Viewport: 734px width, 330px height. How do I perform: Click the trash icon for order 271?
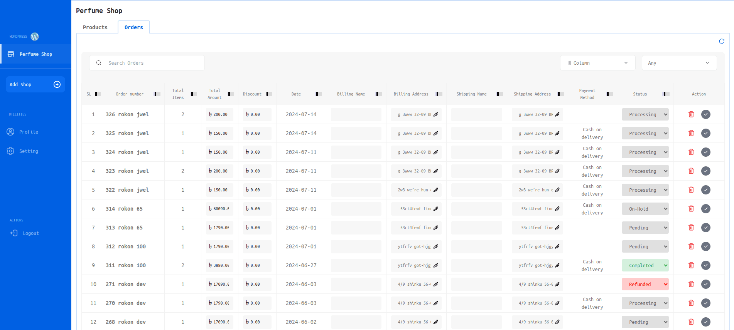tap(691, 284)
